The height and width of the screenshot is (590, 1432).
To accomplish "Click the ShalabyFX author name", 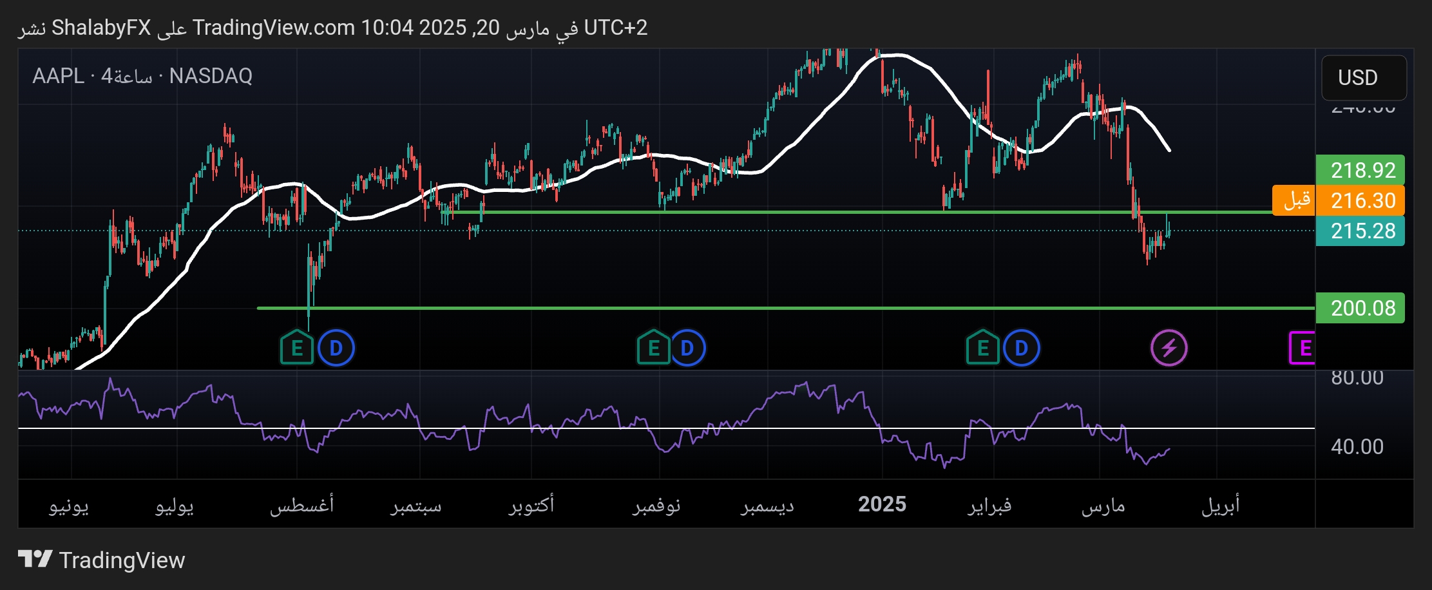I will (101, 28).
